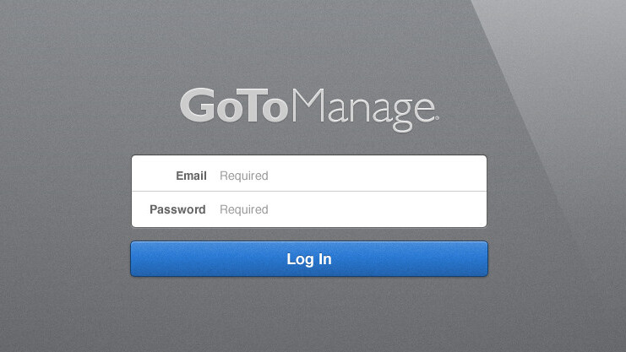Click the letter G in GoToManage logo

[x=198, y=106]
